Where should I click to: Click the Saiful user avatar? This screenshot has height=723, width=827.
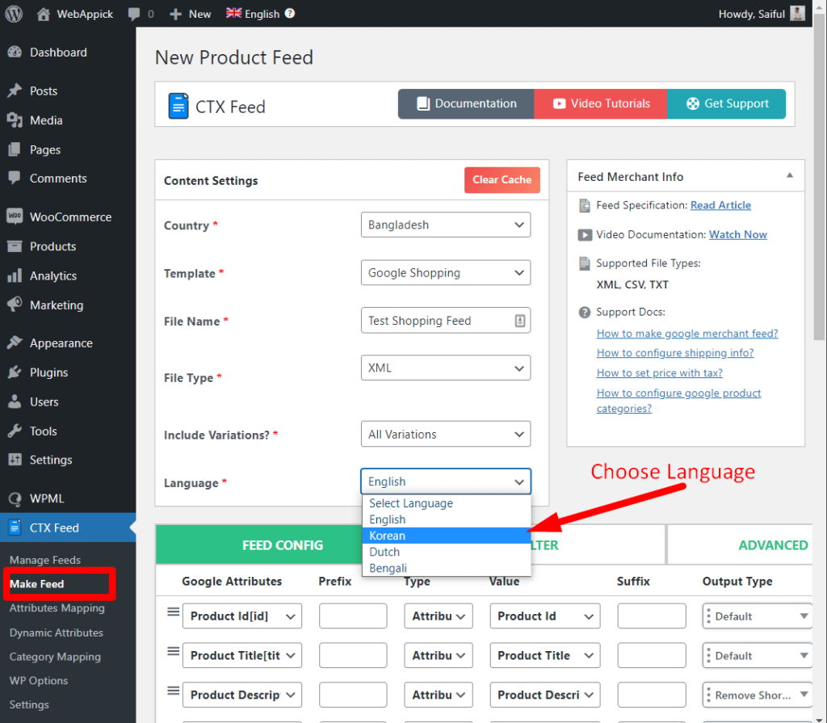tap(797, 13)
